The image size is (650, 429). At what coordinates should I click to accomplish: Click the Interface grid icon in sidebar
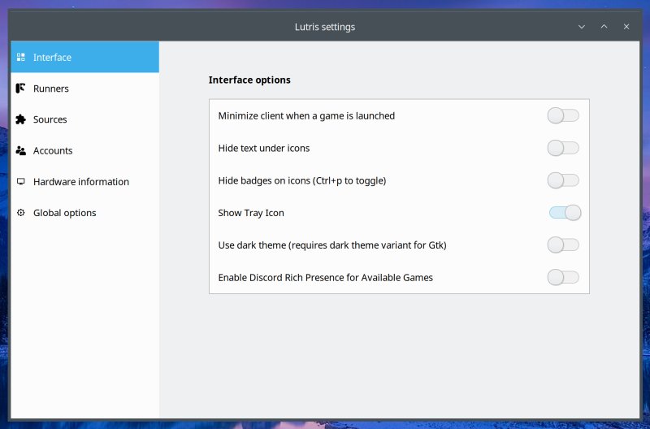click(x=21, y=57)
